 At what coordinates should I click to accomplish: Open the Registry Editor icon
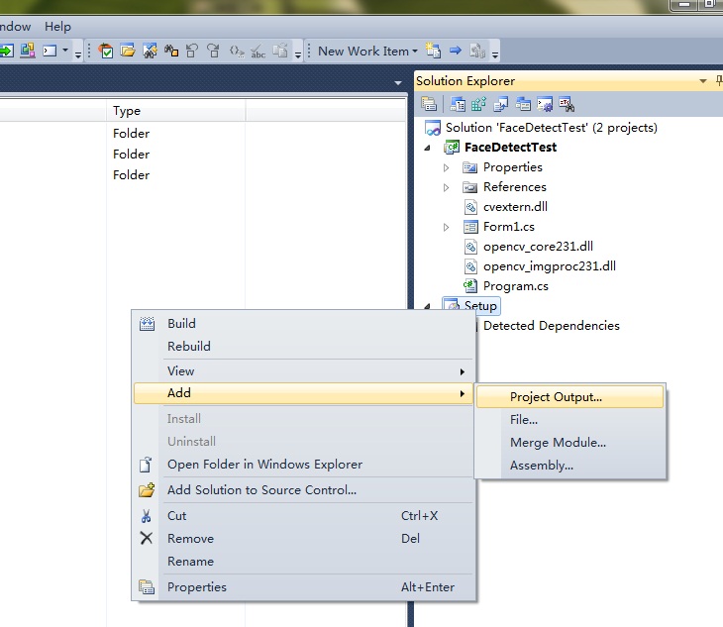[x=478, y=104]
